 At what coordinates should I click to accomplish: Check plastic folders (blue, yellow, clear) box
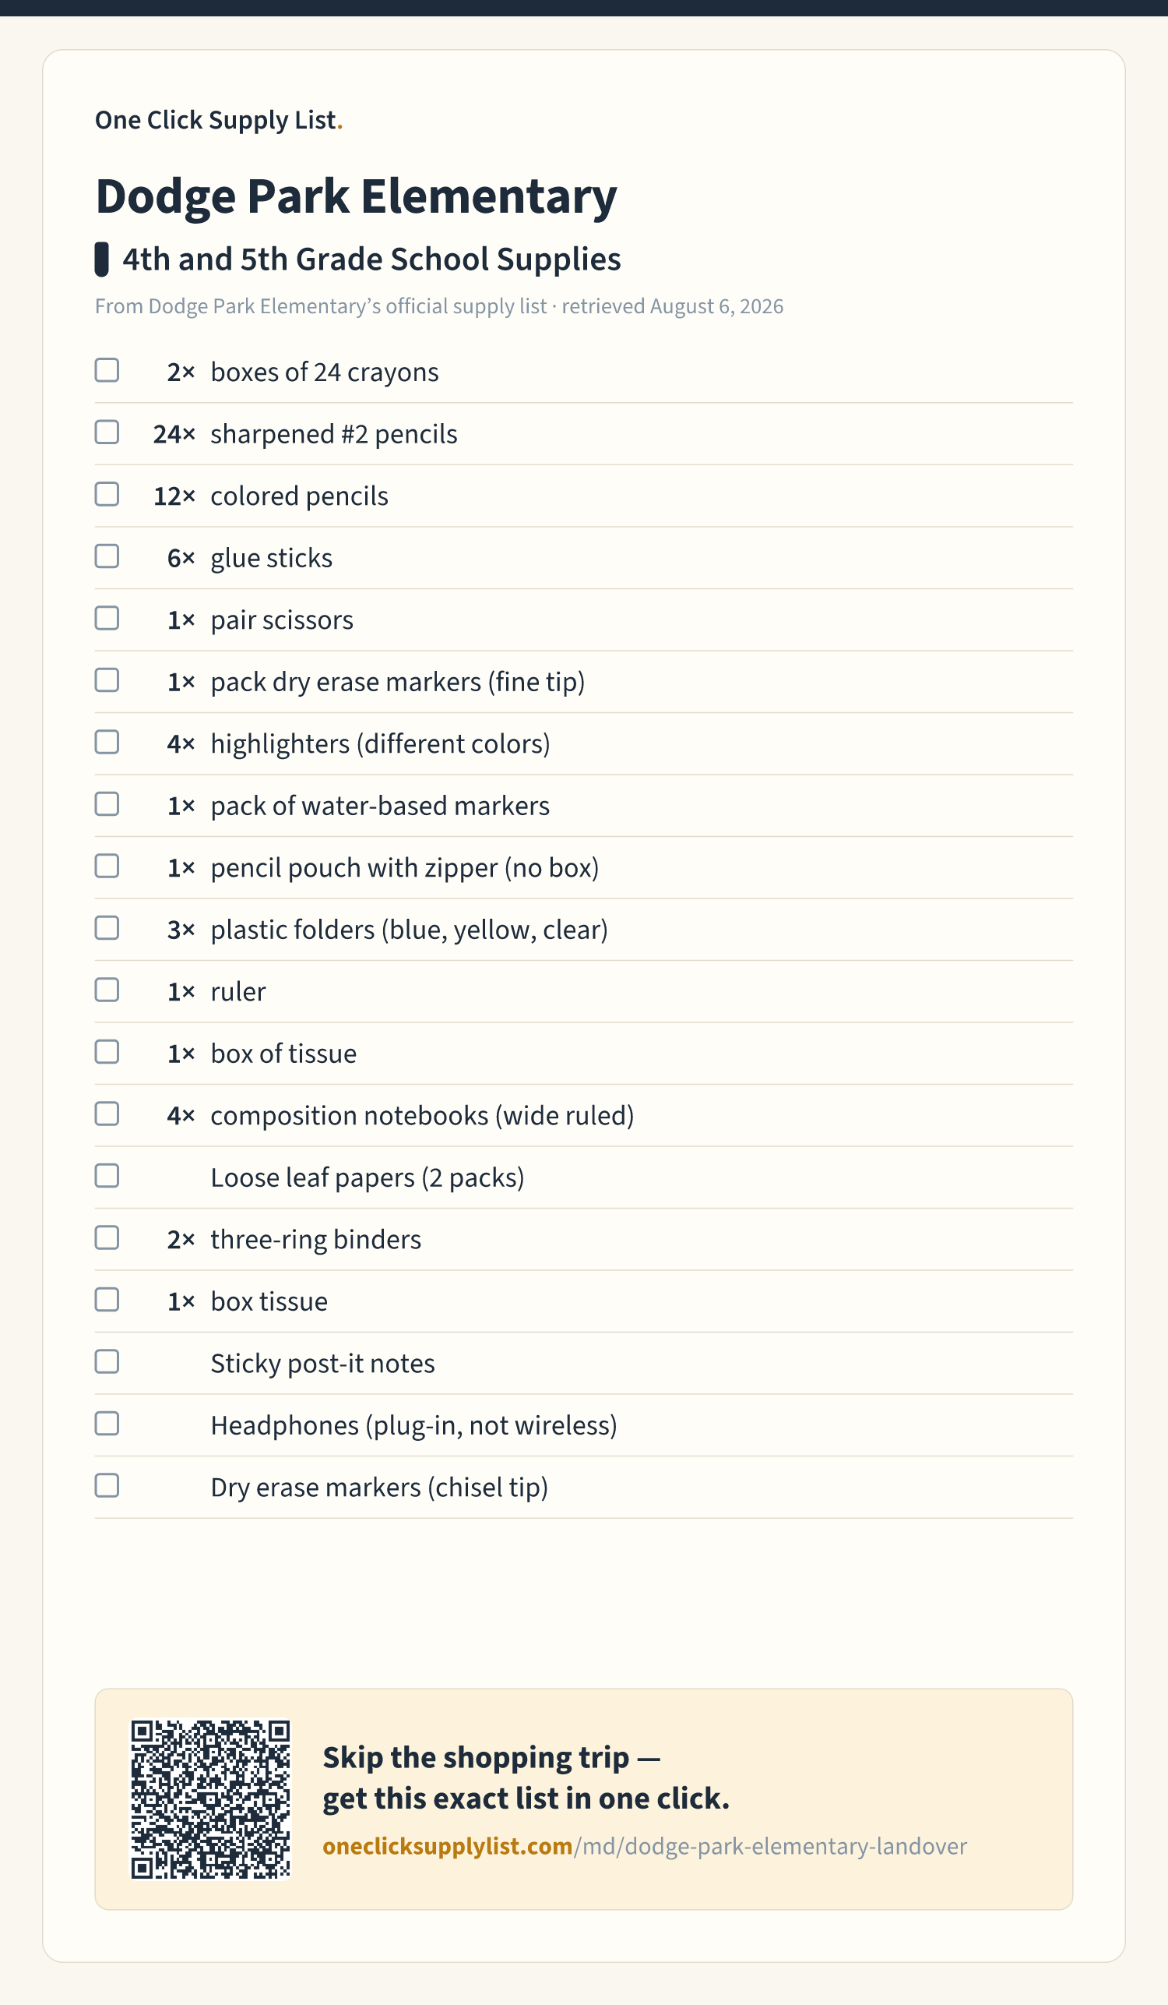pos(107,928)
